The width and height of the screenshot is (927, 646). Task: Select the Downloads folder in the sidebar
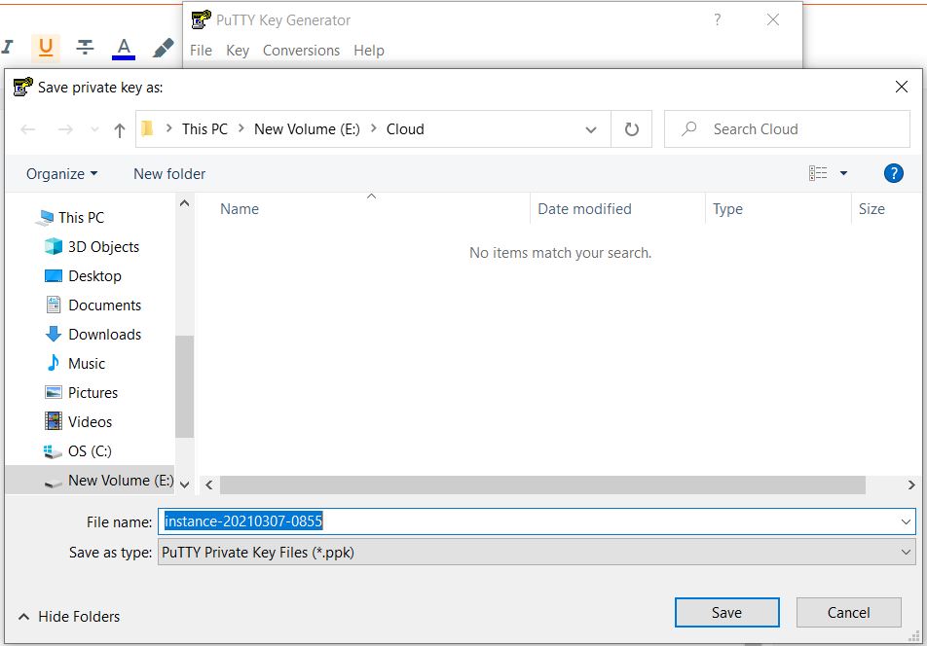102,334
